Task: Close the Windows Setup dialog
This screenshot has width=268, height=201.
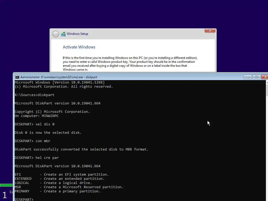Action: [210, 30]
